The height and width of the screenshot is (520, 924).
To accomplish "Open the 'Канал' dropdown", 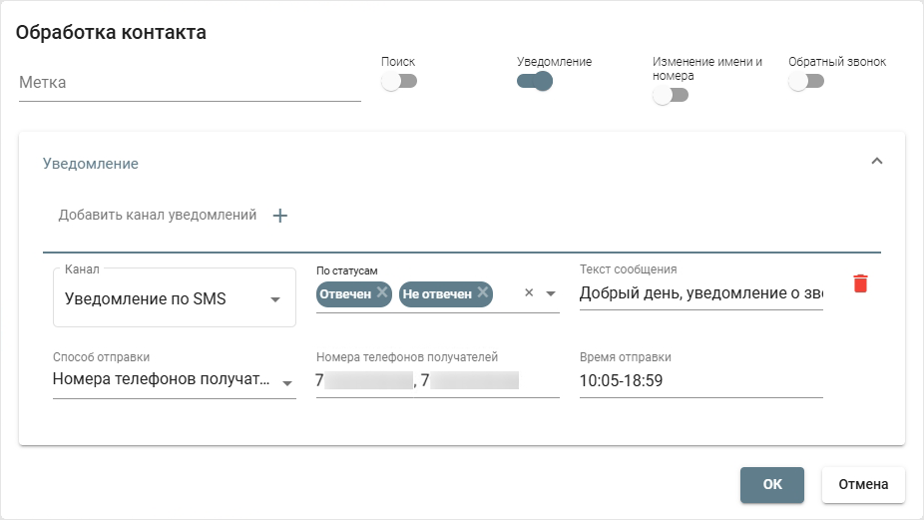I will pos(175,298).
